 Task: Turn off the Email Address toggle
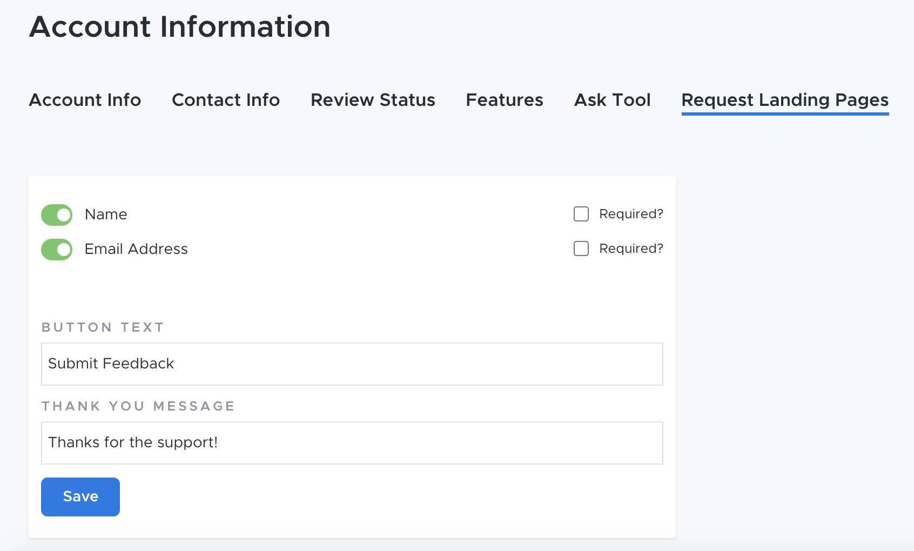pos(56,249)
